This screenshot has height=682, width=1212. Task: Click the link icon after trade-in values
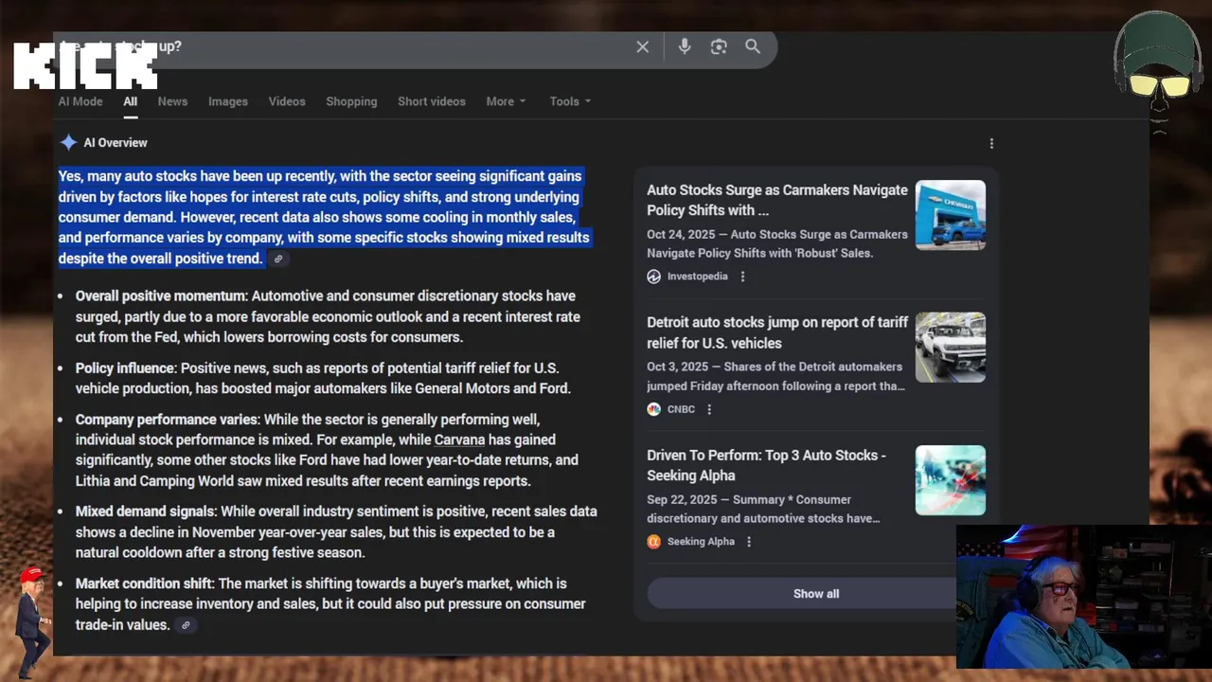tap(186, 625)
